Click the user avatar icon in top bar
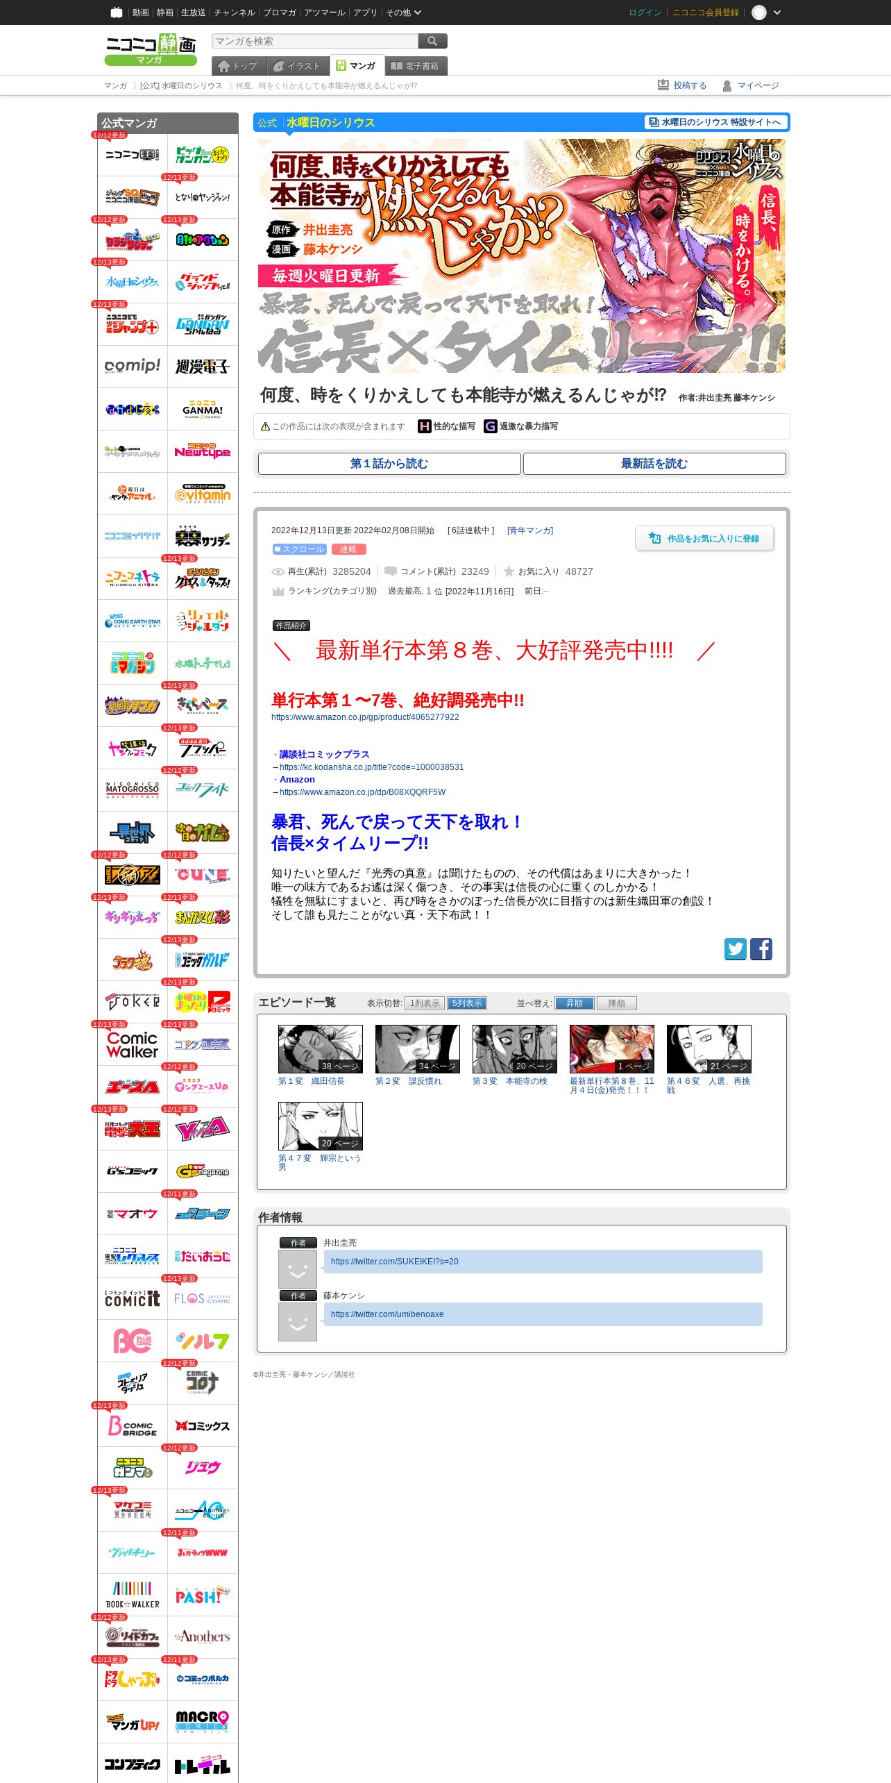Viewport: 891px width, 1783px height. (759, 12)
